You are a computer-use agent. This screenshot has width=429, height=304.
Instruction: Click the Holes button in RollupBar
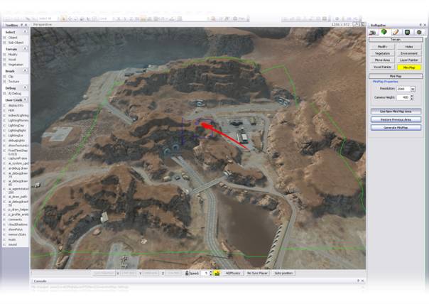click(409, 47)
